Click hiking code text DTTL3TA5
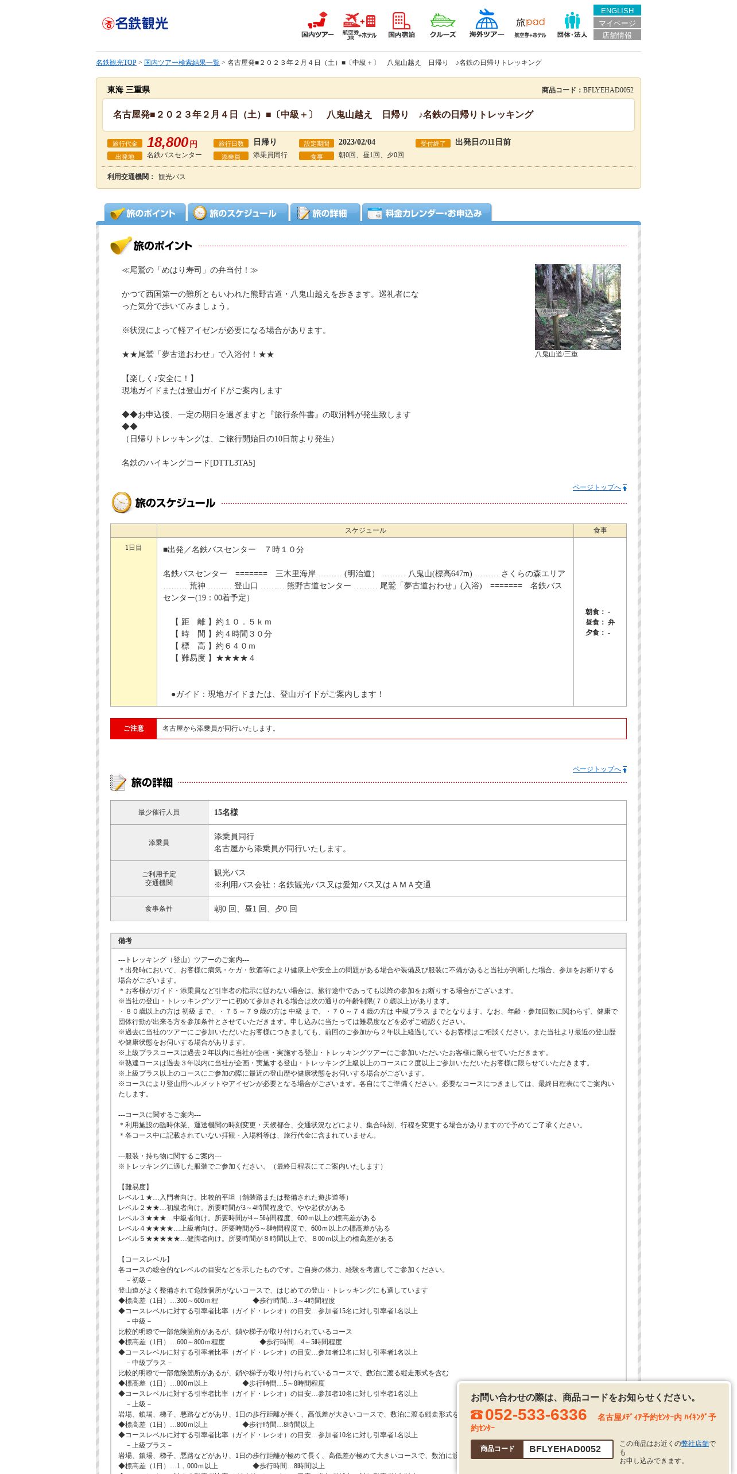This screenshot has height=1474, width=737. click(x=232, y=463)
